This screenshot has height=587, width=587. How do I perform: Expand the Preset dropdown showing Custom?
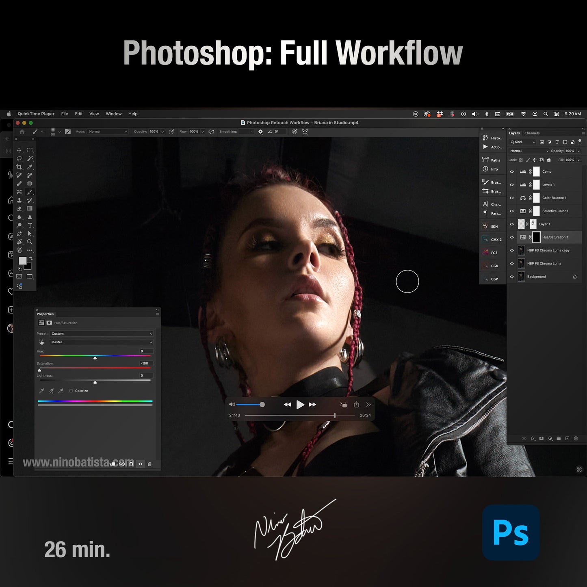101,334
